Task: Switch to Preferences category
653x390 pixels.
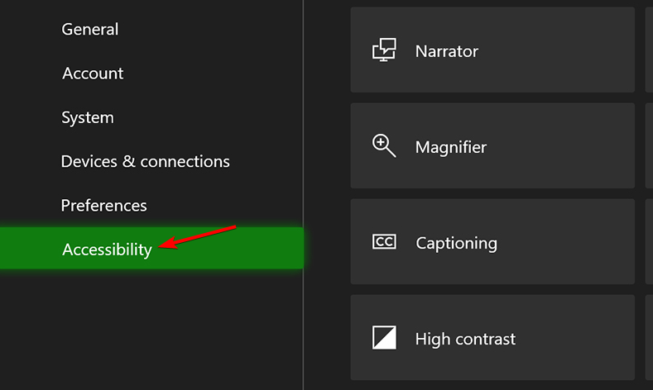Action: [x=104, y=205]
